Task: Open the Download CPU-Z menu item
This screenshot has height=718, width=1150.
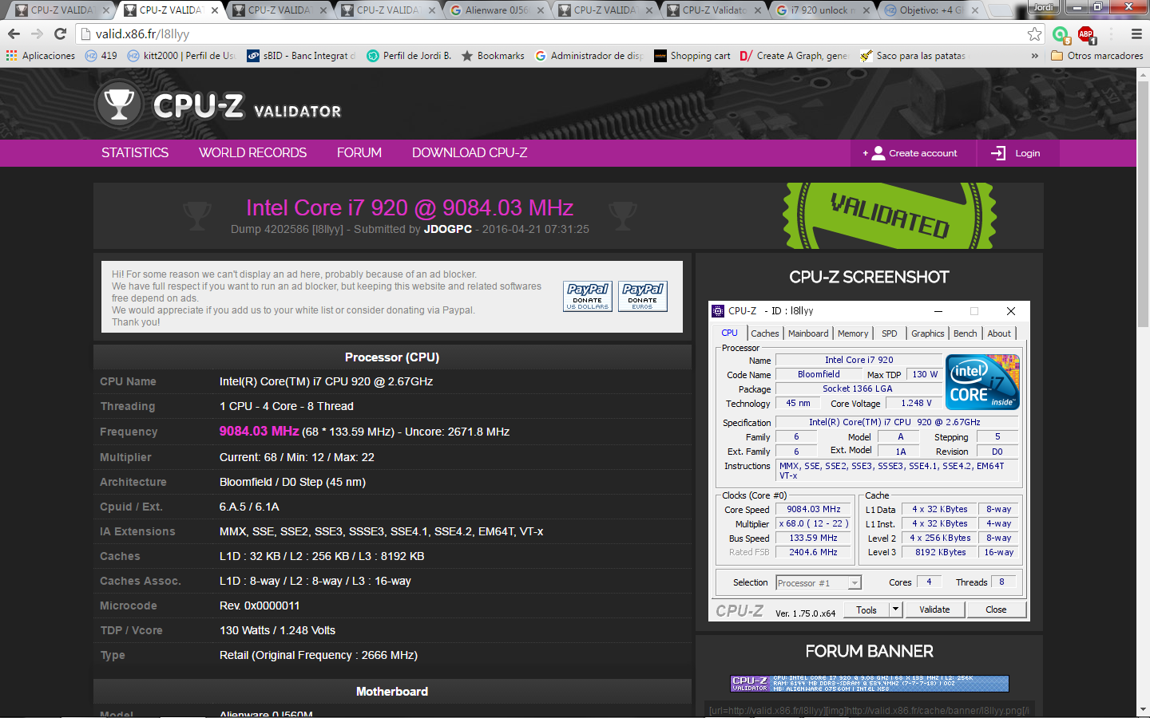Action: pos(470,153)
